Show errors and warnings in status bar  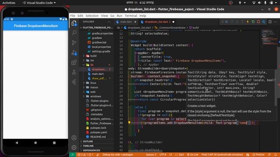point(85,155)
